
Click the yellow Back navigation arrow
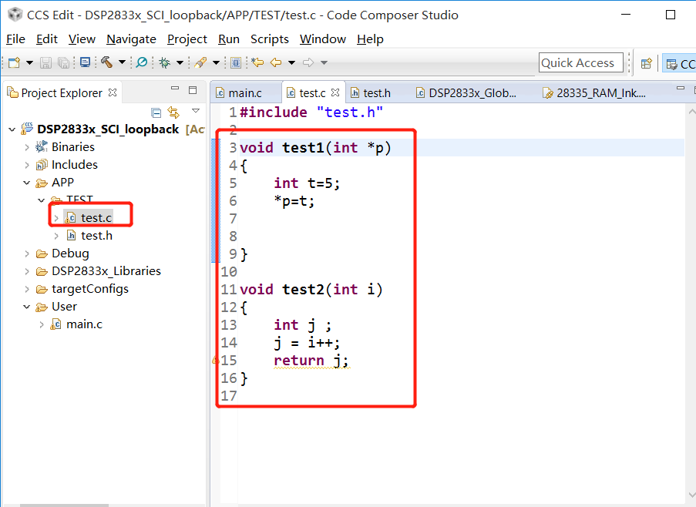click(276, 62)
